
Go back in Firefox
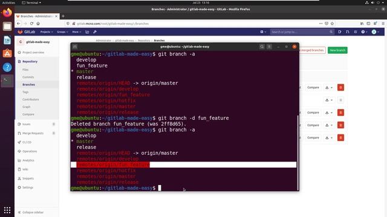[x=19, y=24]
